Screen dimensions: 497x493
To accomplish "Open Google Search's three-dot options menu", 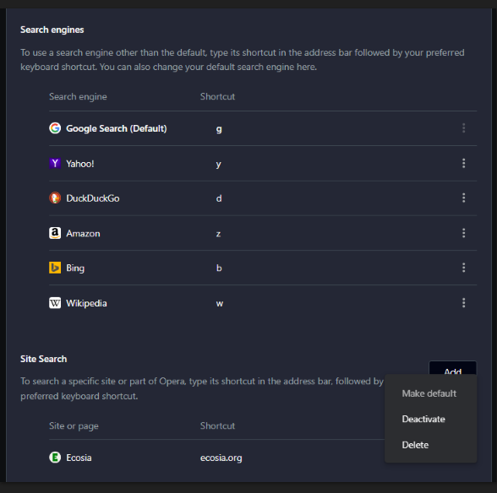I will tap(463, 128).
